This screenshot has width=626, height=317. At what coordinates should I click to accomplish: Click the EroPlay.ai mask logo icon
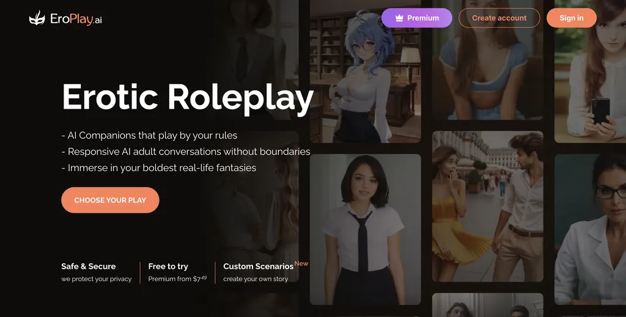(37, 18)
